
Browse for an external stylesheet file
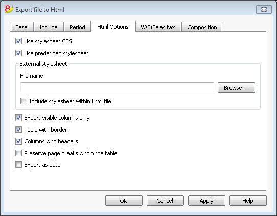pos(236,88)
